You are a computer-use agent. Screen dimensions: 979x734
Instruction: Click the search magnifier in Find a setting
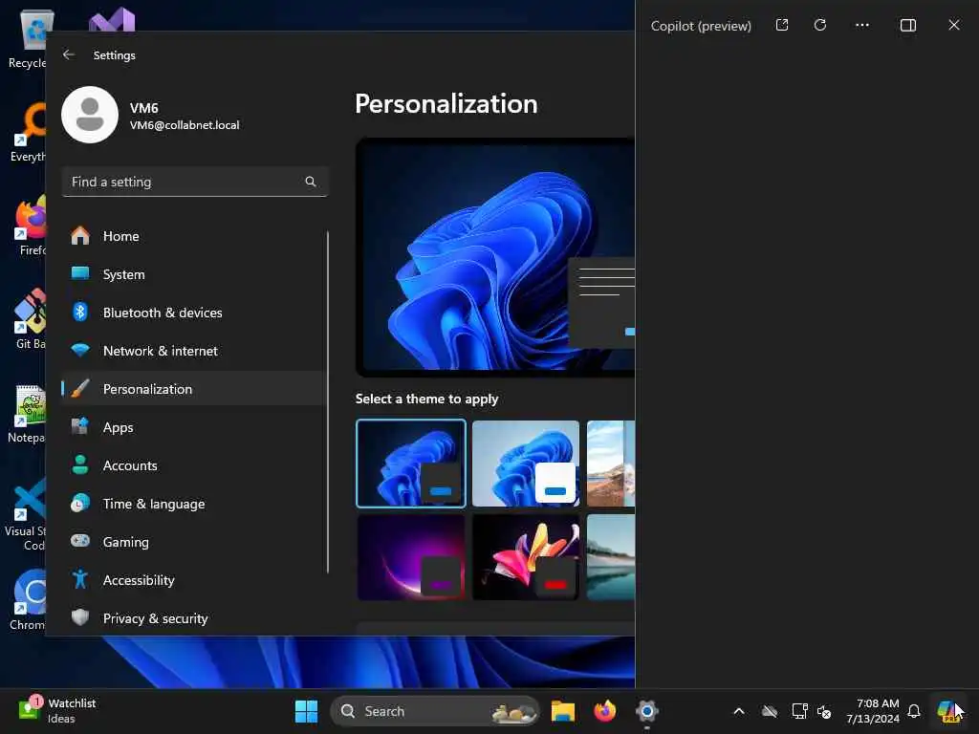pos(311,182)
